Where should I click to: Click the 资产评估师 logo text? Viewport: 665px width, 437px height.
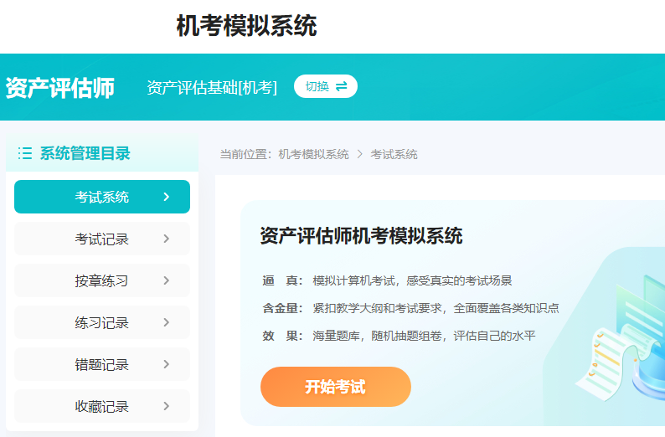point(59,87)
